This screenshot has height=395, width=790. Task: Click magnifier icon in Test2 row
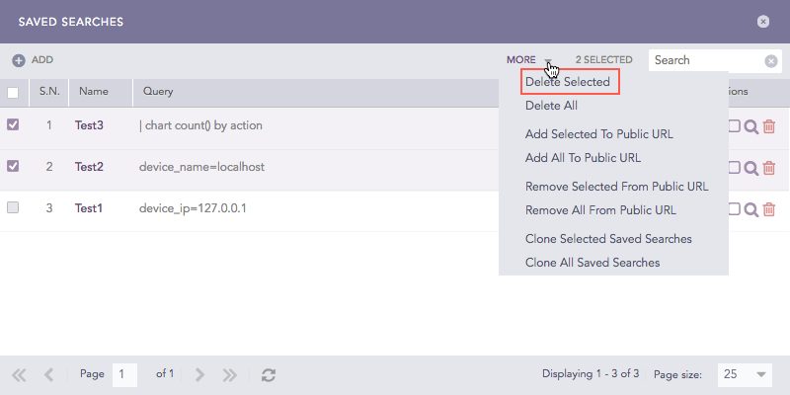tap(751, 168)
